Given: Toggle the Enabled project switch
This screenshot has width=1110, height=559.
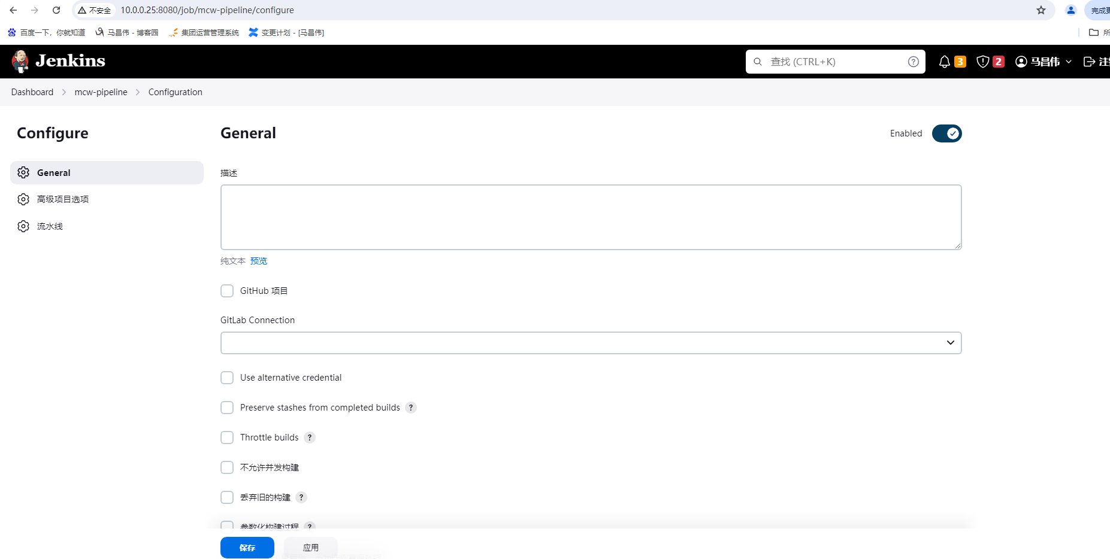Looking at the screenshot, I should [947, 133].
